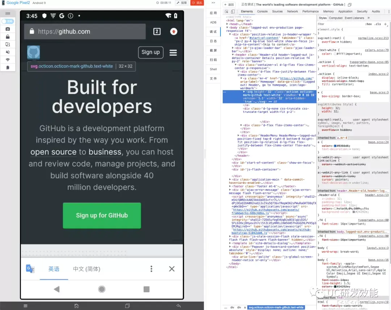
Task: Tap the Android recents square button
Action: [147, 289]
